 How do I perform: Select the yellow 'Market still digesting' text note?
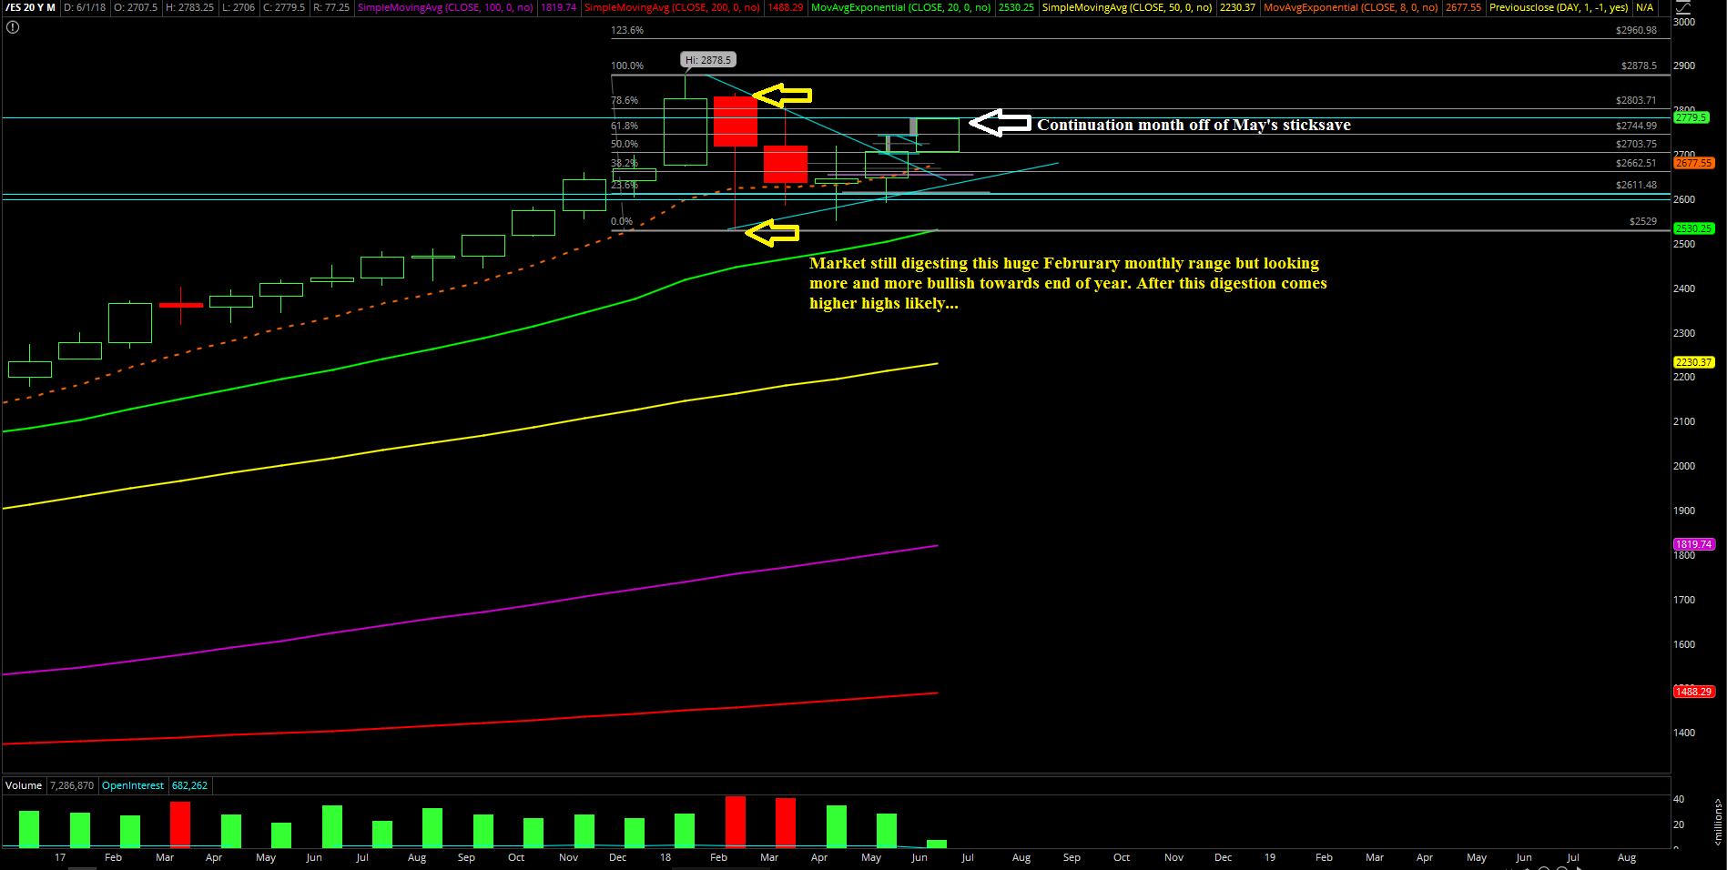coord(1068,283)
